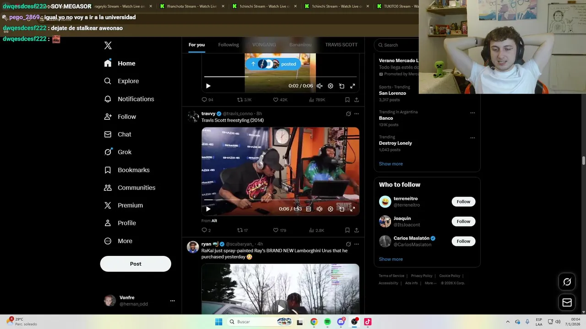Follow Joaquin @ItsJoacont
Screen dimensions: 586x329
pyautogui.click(x=463, y=222)
